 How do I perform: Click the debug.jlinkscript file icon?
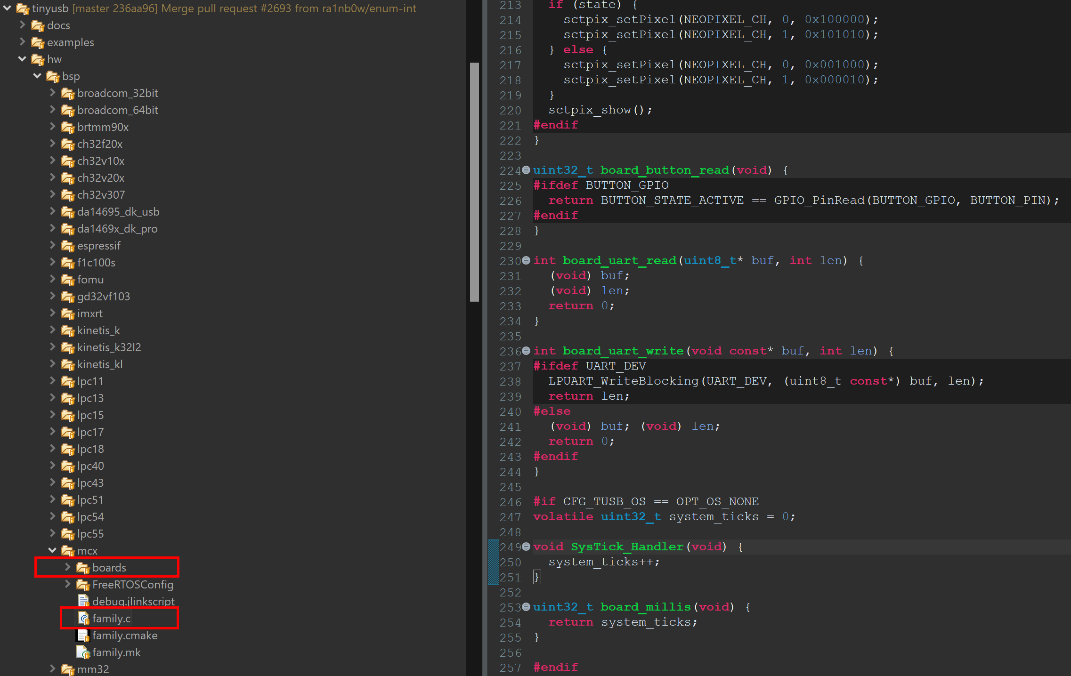[83, 601]
